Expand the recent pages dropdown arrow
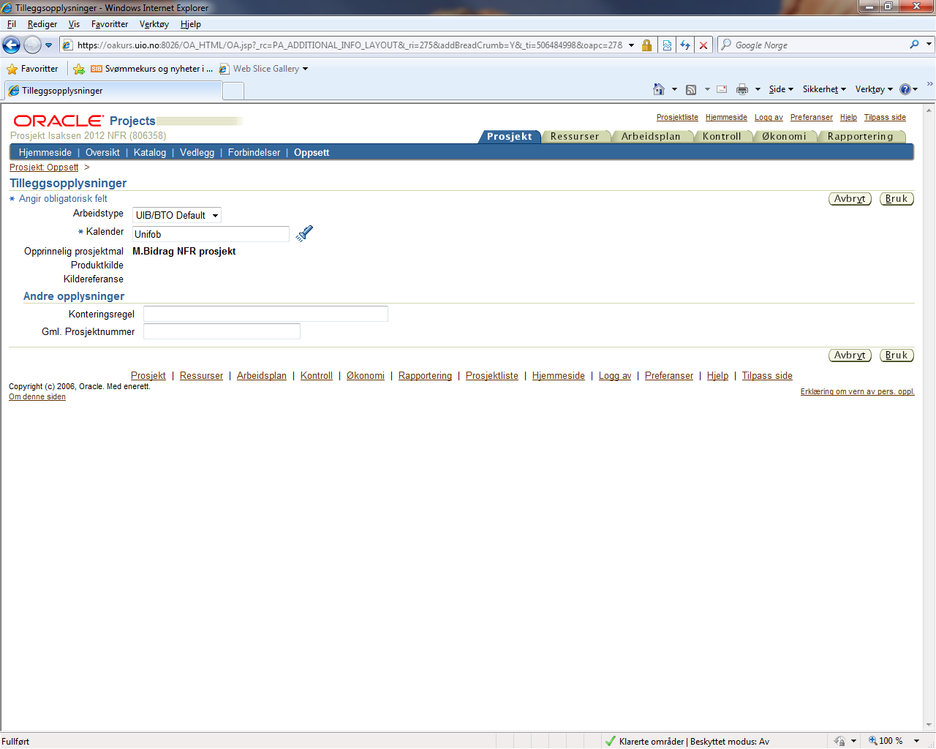 (49, 45)
